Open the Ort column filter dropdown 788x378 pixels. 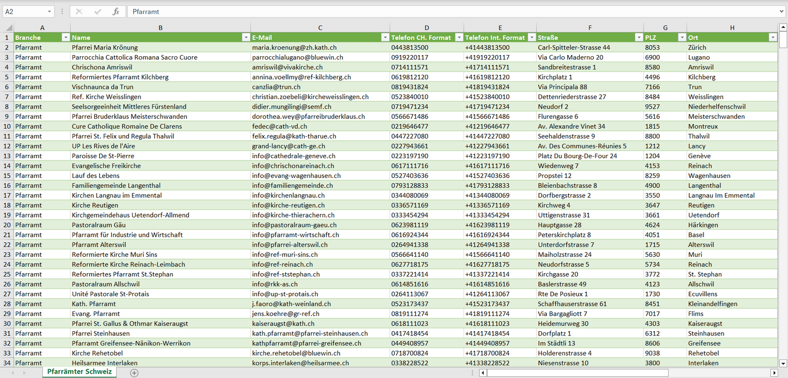coord(772,38)
